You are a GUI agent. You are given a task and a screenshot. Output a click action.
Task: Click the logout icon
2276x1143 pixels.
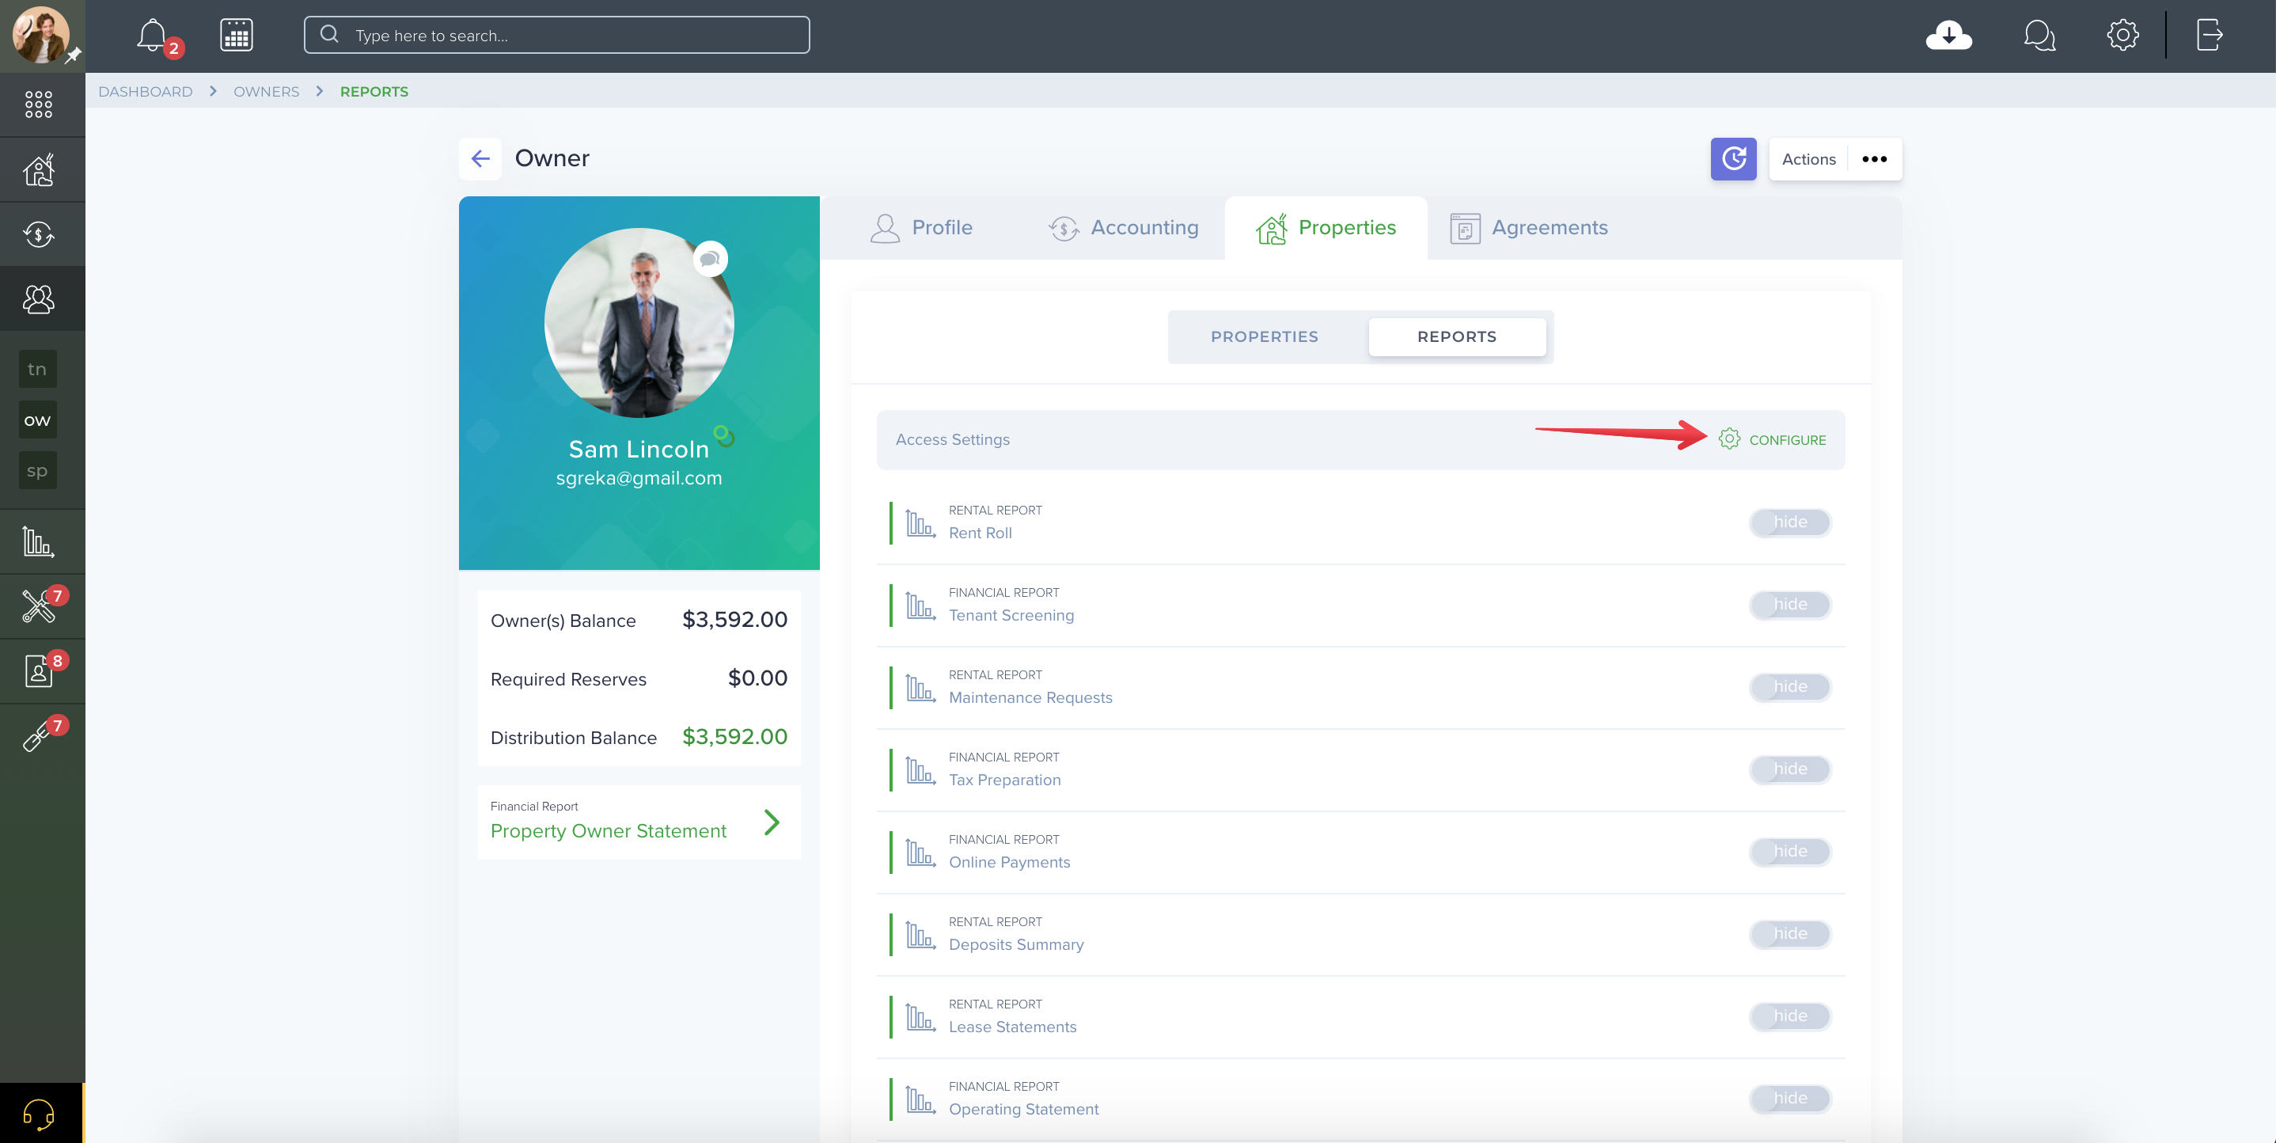coord(2209,36)
